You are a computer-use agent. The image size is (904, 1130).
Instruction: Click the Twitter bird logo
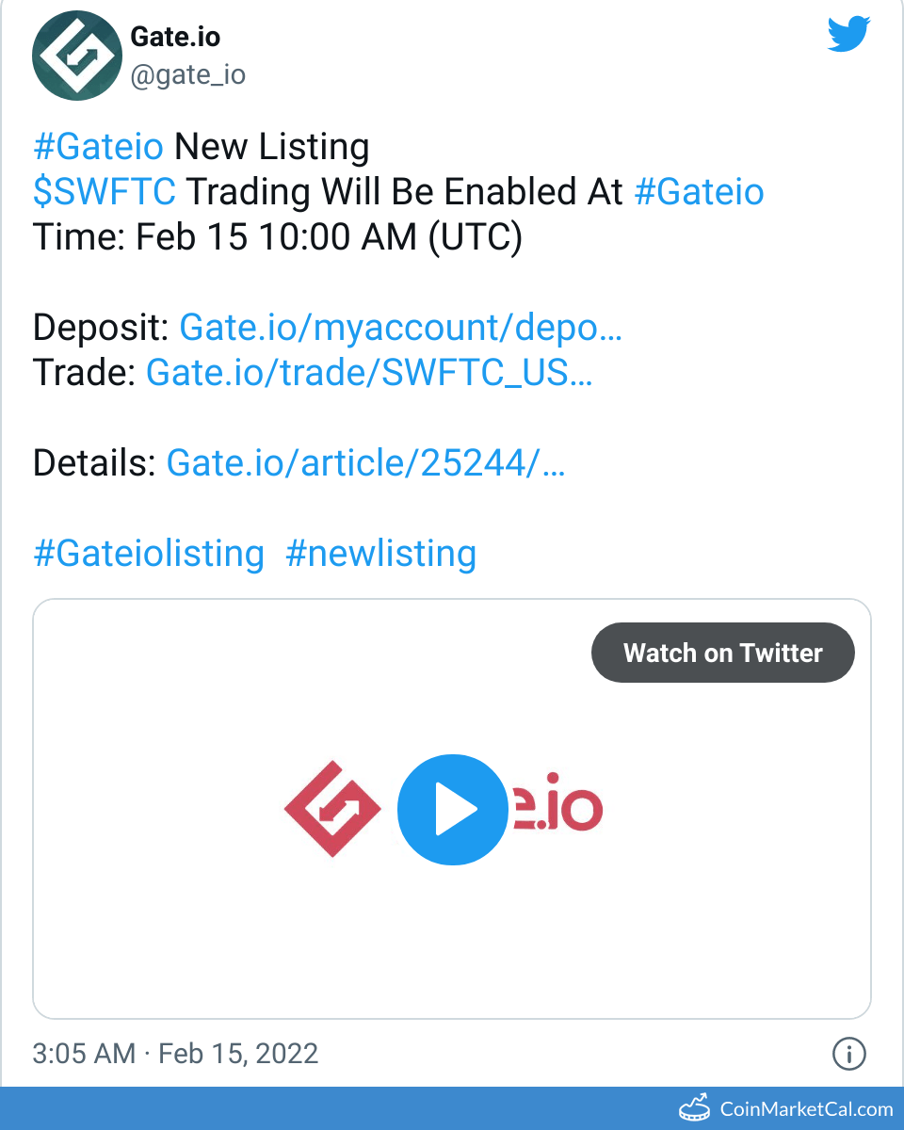[x=848, y=35]
